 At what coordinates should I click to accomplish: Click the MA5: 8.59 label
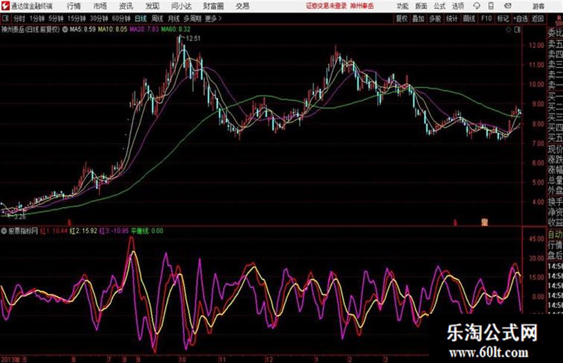pyautogui.click(x=83, y=29)
